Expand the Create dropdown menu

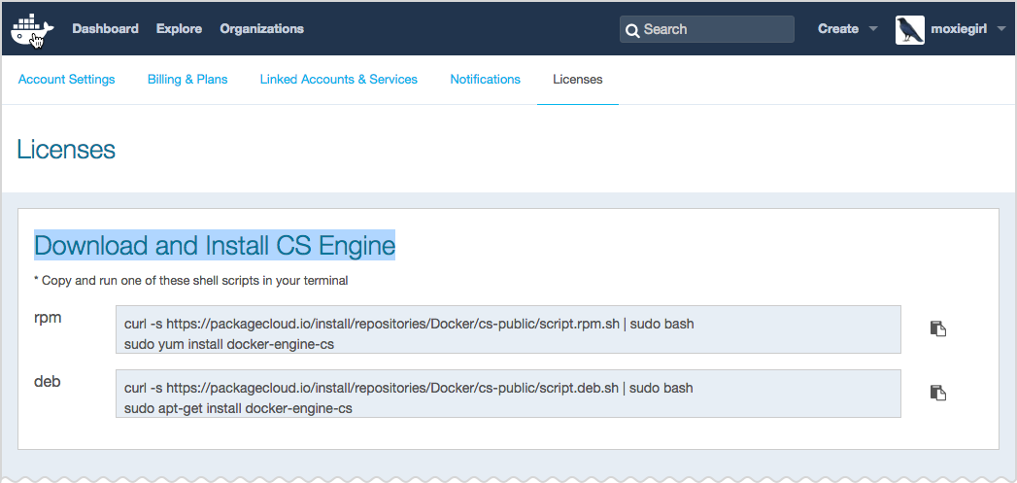click(x=872, y=29)
